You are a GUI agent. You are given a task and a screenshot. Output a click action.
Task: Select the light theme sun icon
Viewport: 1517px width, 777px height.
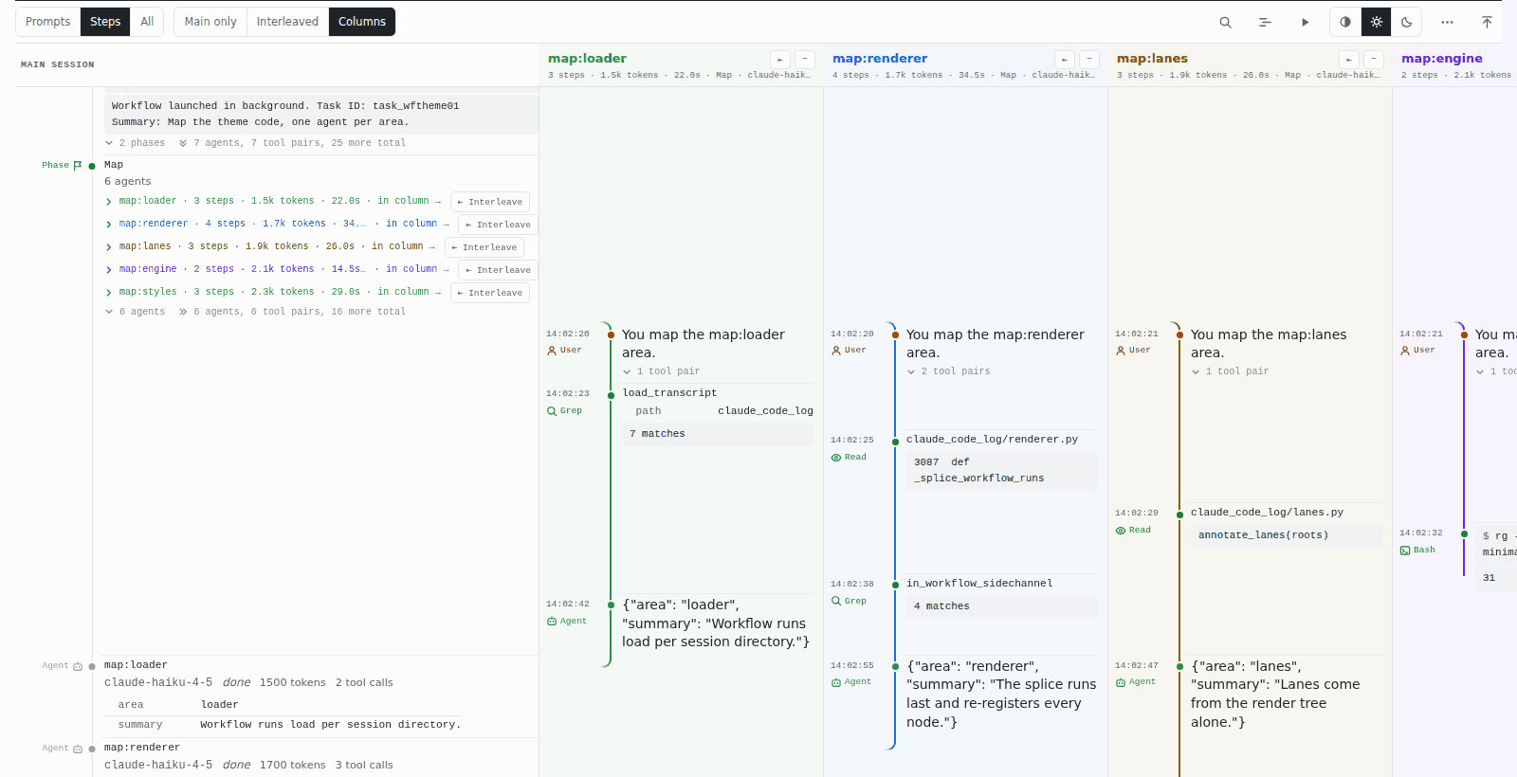tap(1377, 22)
